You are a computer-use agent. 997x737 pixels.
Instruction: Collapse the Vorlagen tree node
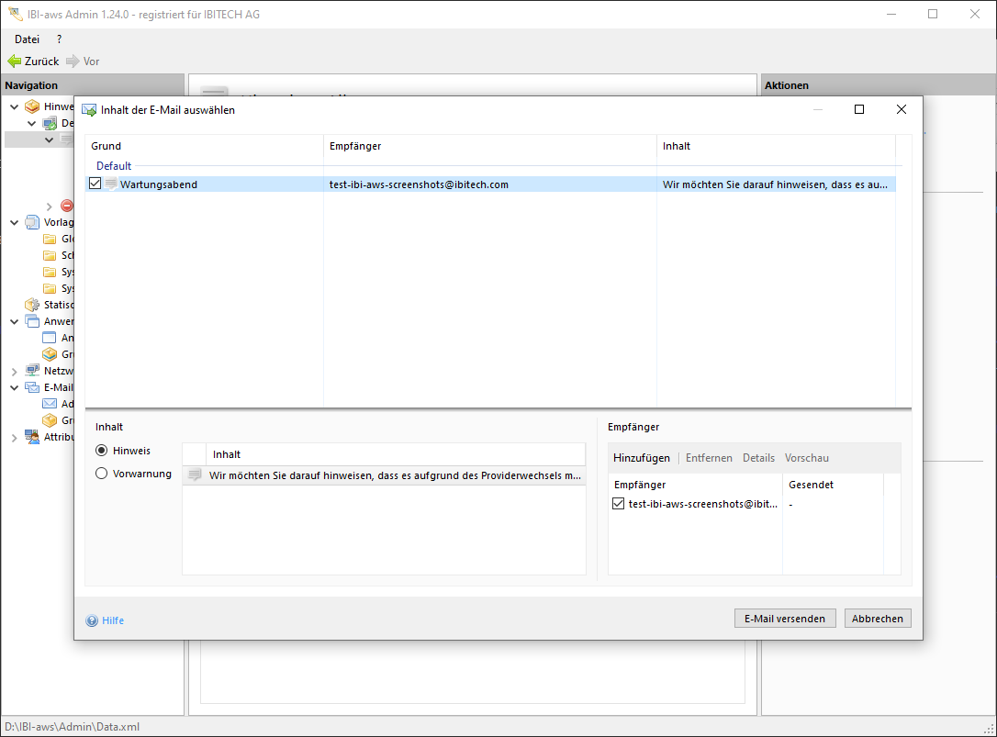(x=15, y=222)
